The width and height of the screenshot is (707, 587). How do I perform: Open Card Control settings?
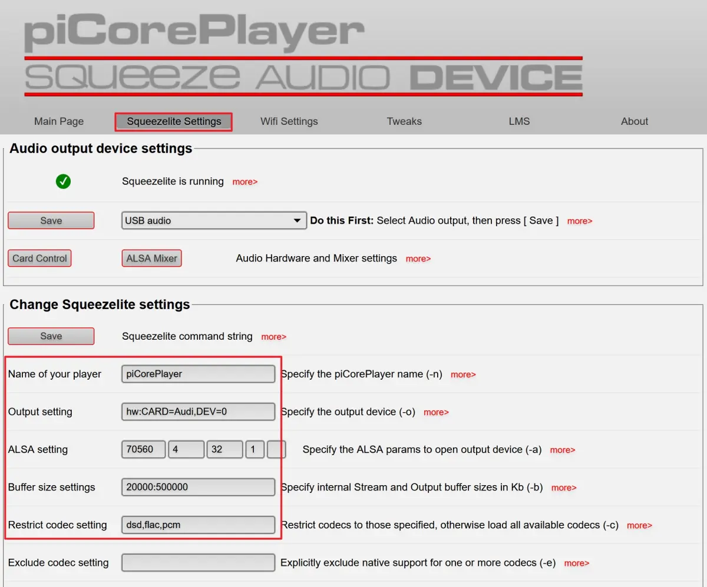pyautogui.click(x=39, y=258)
